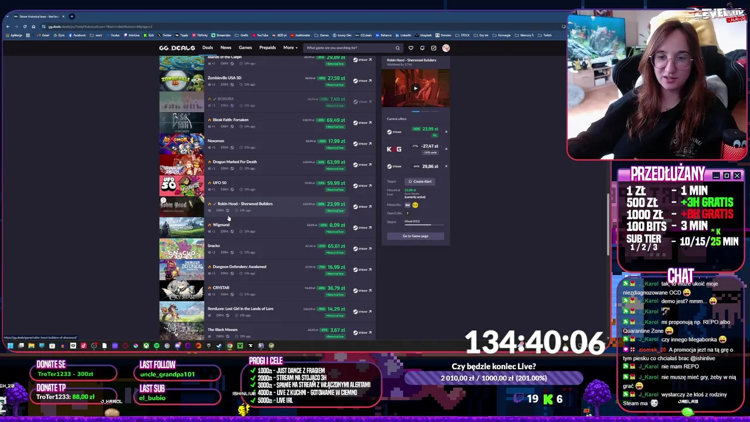750x422 pixels.
Task: Open the Robin Hood - Sherwood Builders list title
Action: pyautogui.click(x=245, y=204)
